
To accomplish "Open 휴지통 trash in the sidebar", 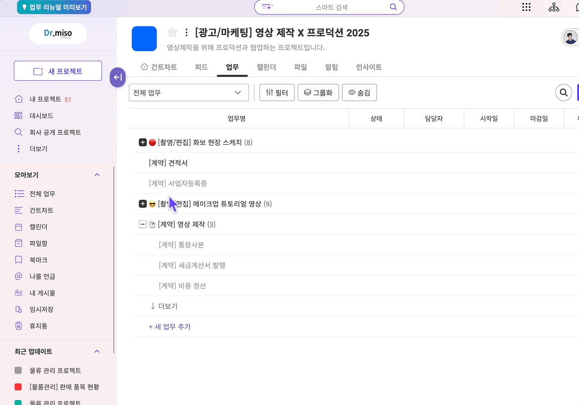I will [x=38, y=326].
